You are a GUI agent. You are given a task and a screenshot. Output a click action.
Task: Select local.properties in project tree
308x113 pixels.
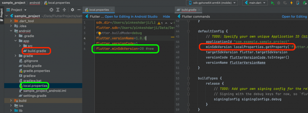(x=35, y=86)
